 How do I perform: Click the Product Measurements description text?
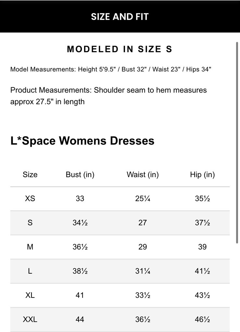click(x=108, y=96)
